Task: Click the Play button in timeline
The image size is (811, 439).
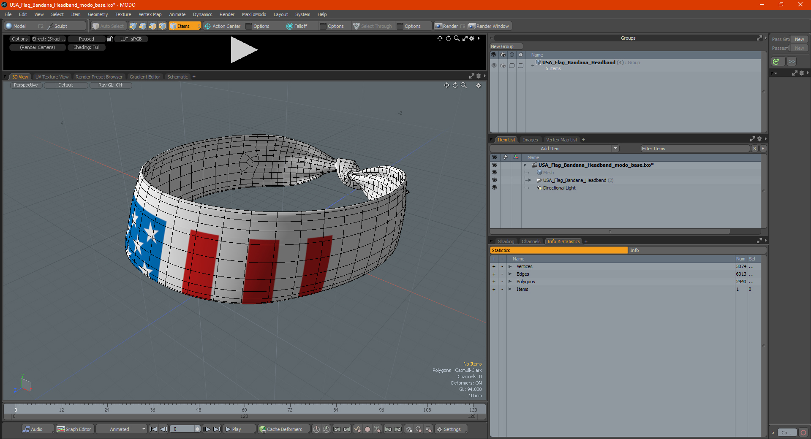Action: click(239, 429)
